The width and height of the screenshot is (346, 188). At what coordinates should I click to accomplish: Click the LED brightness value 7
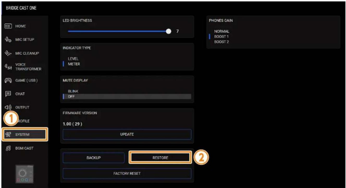(x=177, y=31)
